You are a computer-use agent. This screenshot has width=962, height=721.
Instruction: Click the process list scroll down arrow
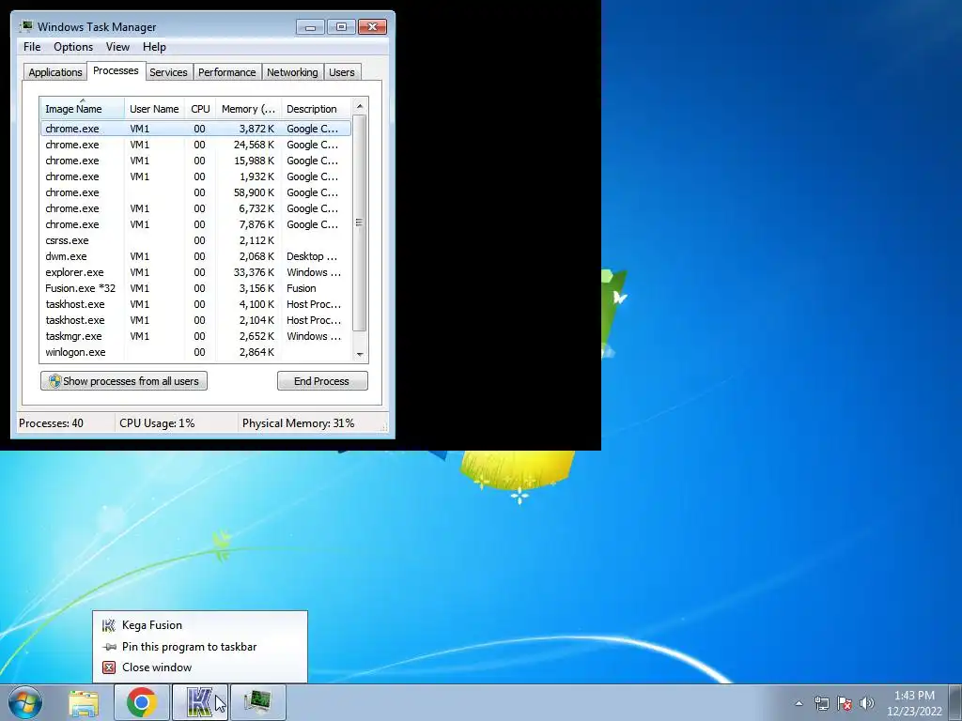[x=360, y=354]
